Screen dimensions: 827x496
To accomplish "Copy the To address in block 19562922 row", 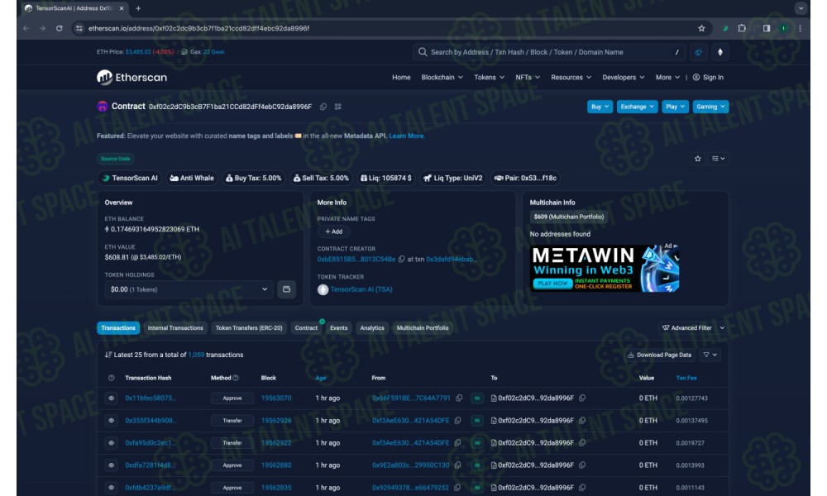I will [x=582, y=443].
